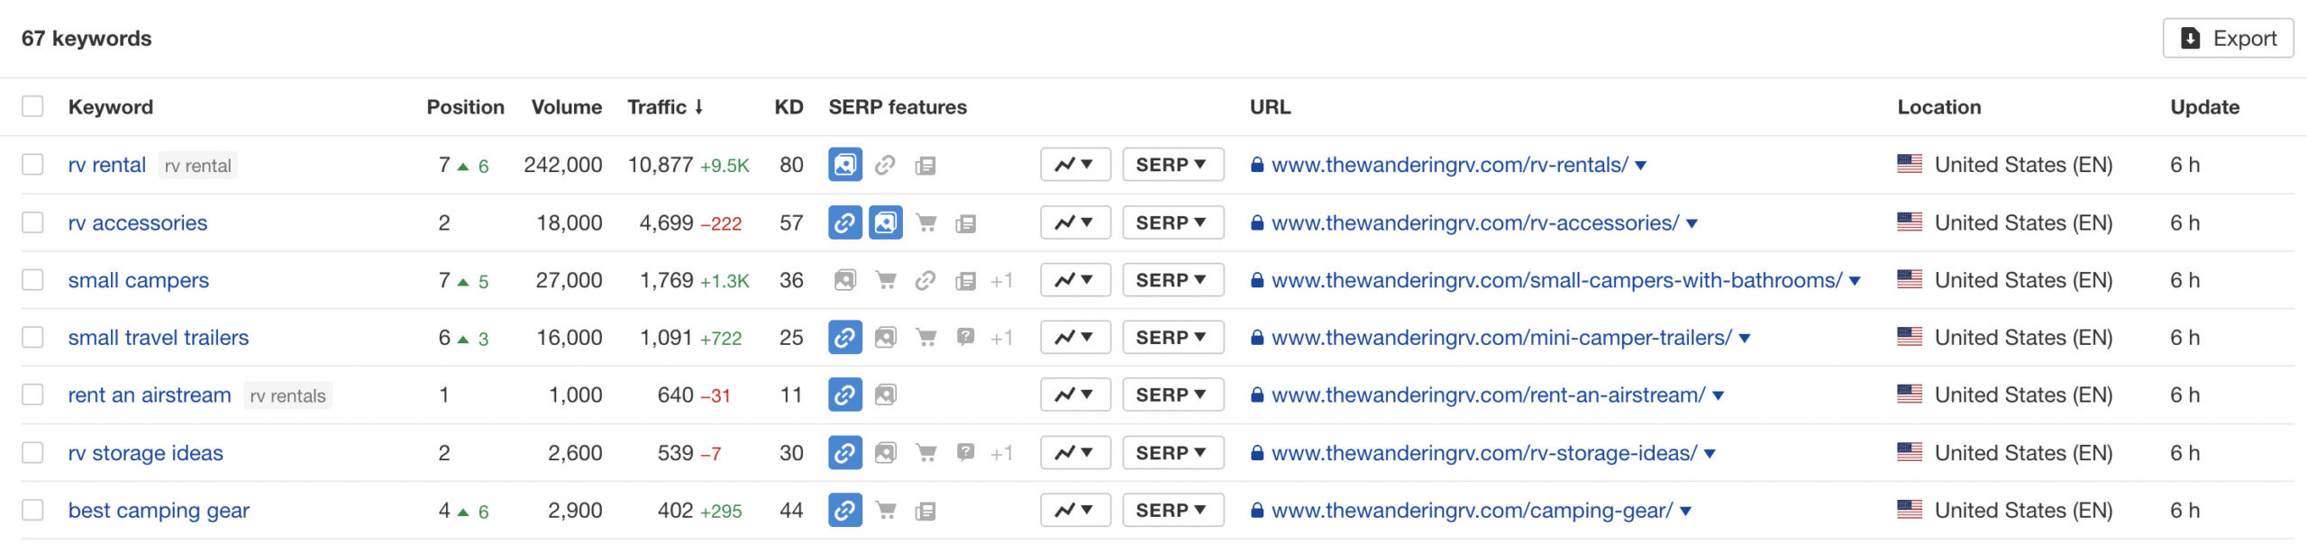Click the Traffic column header to change sorting
The height and width of the screenshot is (544, 2307).
[665, 106]
